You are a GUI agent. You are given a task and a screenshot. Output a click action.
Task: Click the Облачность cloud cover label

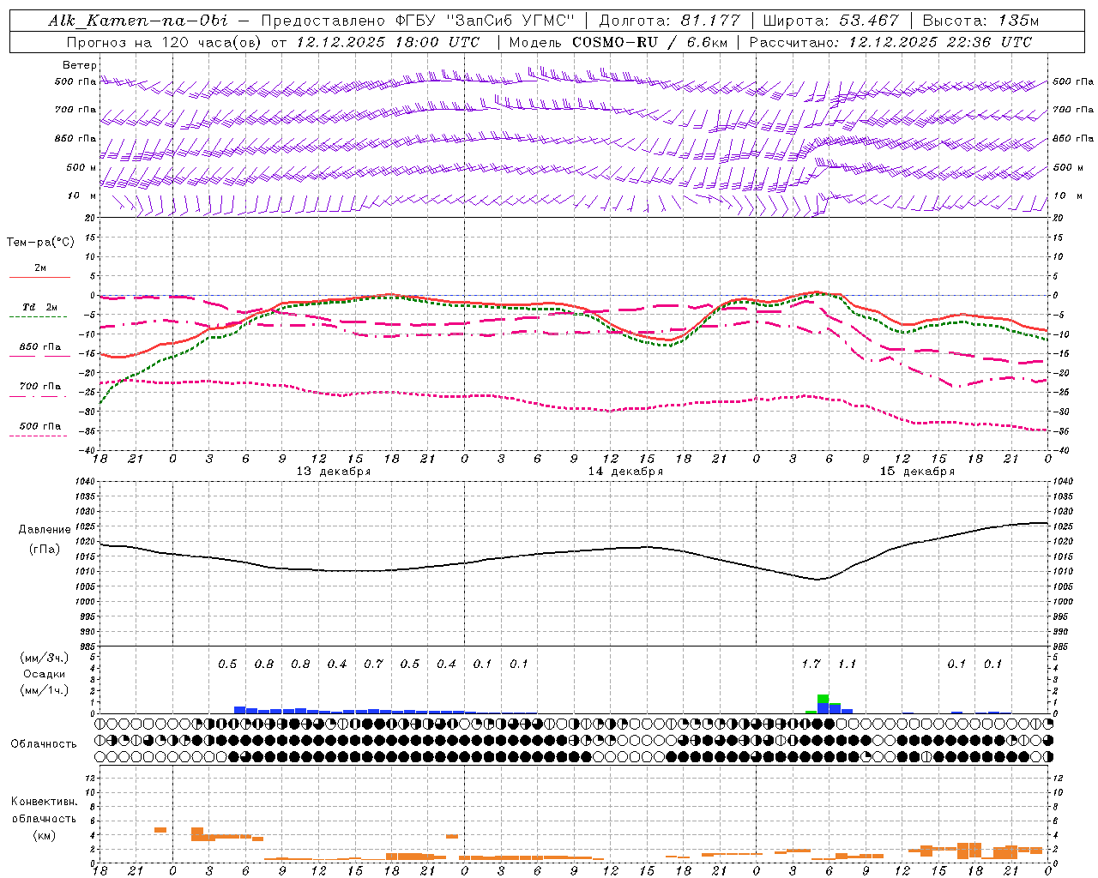pyautogui.click(x=44, y=744)
